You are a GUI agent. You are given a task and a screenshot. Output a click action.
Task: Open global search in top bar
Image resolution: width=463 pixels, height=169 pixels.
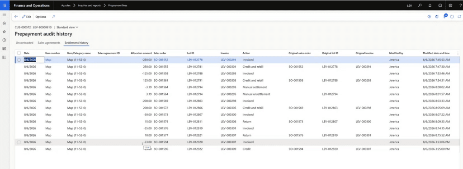click(420, 5)
